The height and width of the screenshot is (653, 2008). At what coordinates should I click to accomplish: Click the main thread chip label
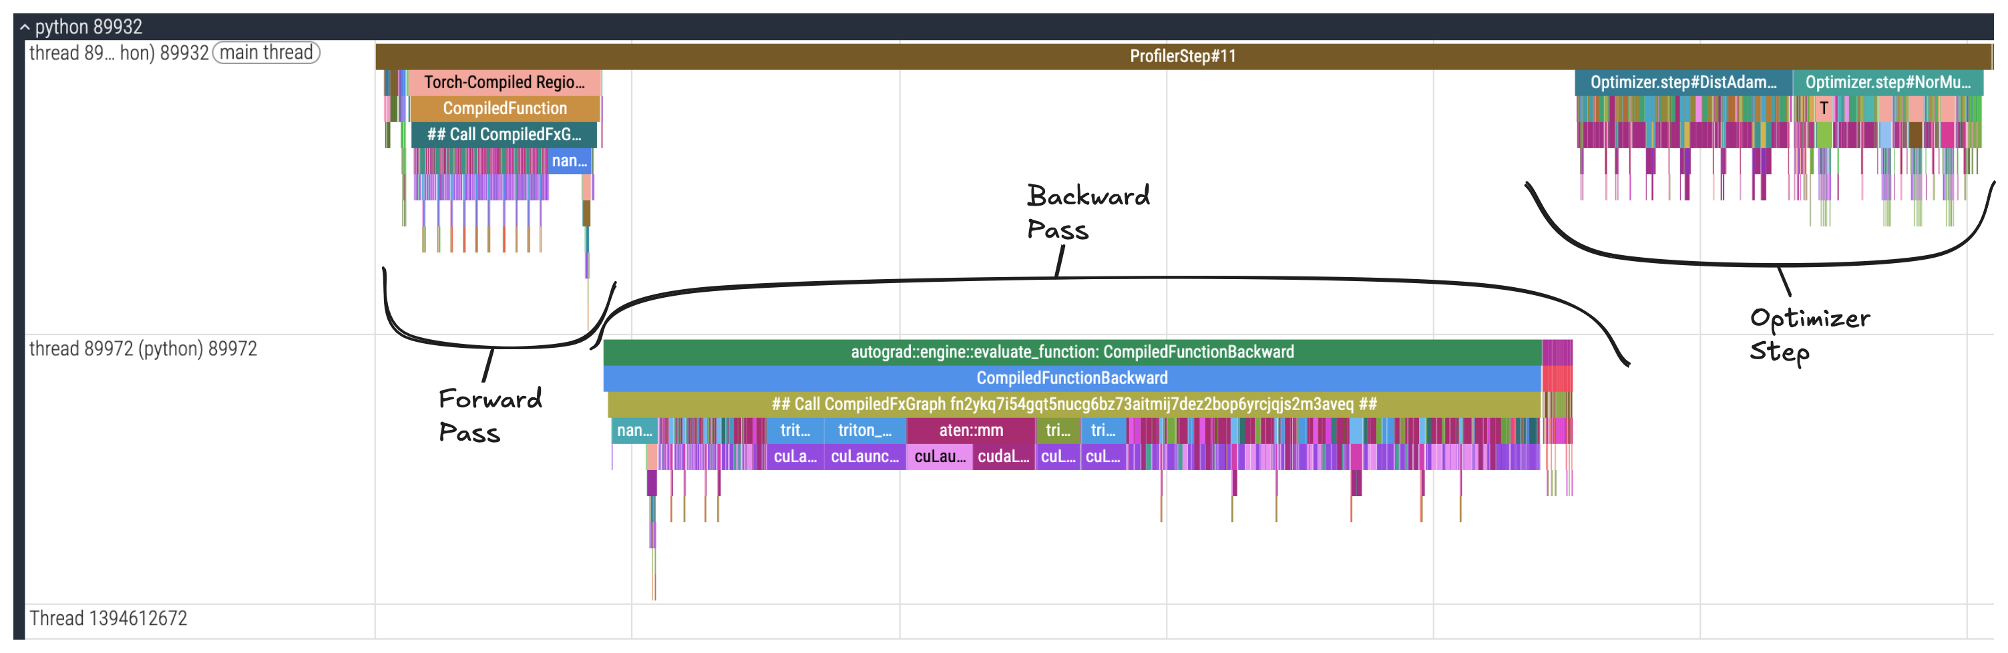click(x=266, y=53)
